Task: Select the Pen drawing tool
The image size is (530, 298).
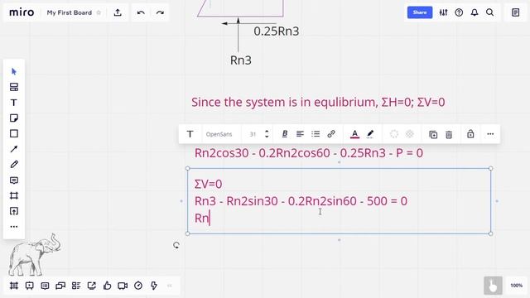Action: click(14, 165)
